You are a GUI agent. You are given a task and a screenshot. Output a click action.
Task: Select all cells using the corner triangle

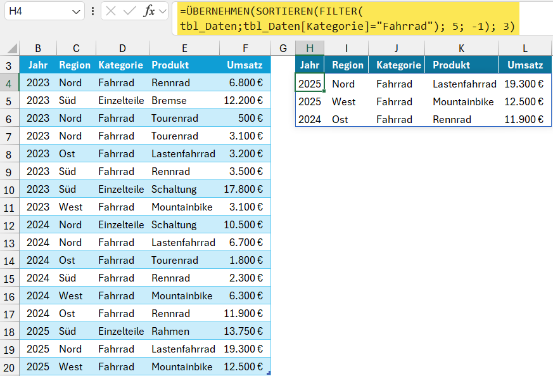click(12, 48)
